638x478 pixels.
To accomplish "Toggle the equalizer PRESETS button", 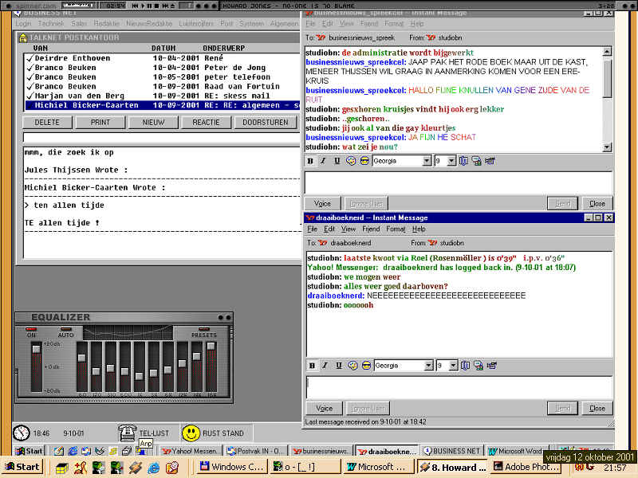I will (x=203, y=330).
